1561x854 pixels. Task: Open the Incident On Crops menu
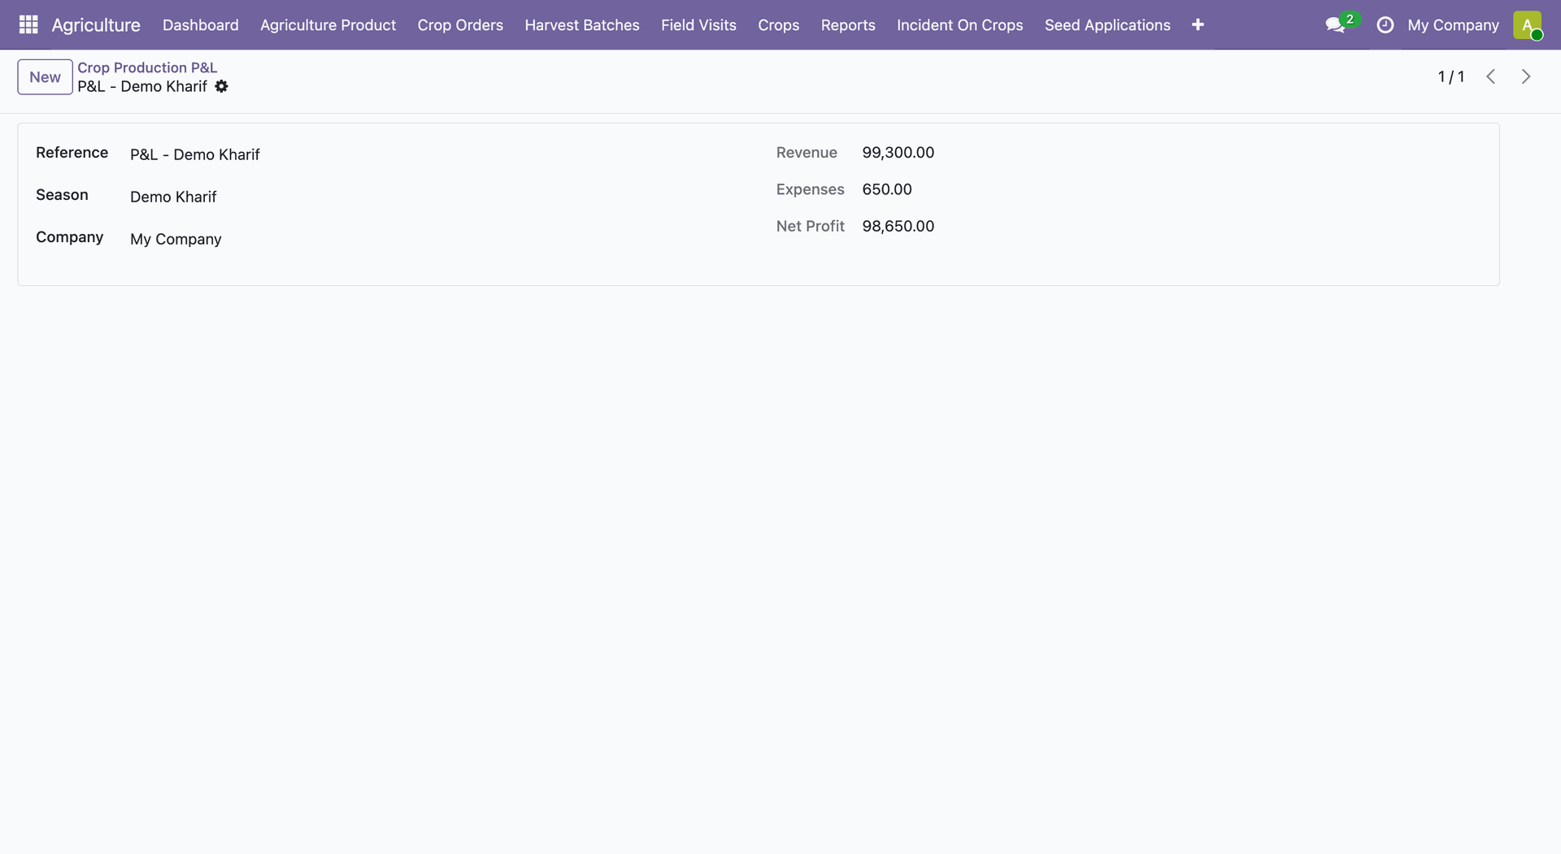(x=959, y=25)
